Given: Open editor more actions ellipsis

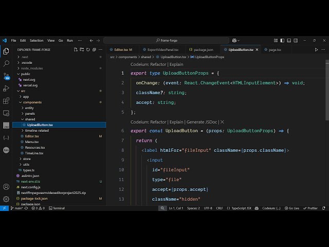Looking at the screenshot, I should coord(323,50).
